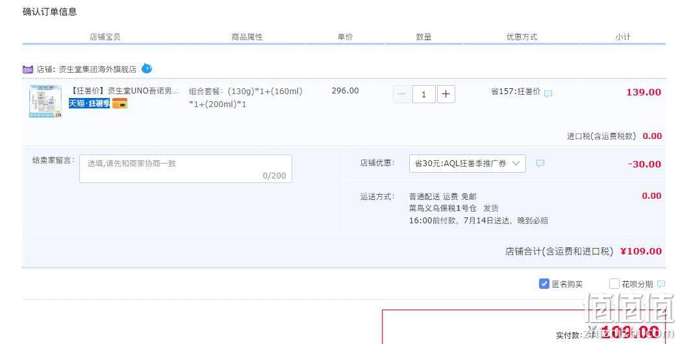This screenshot has height=344, width=680.
Task: Click the 店铺宝贝 column header
Action: [x=105, y=37]
